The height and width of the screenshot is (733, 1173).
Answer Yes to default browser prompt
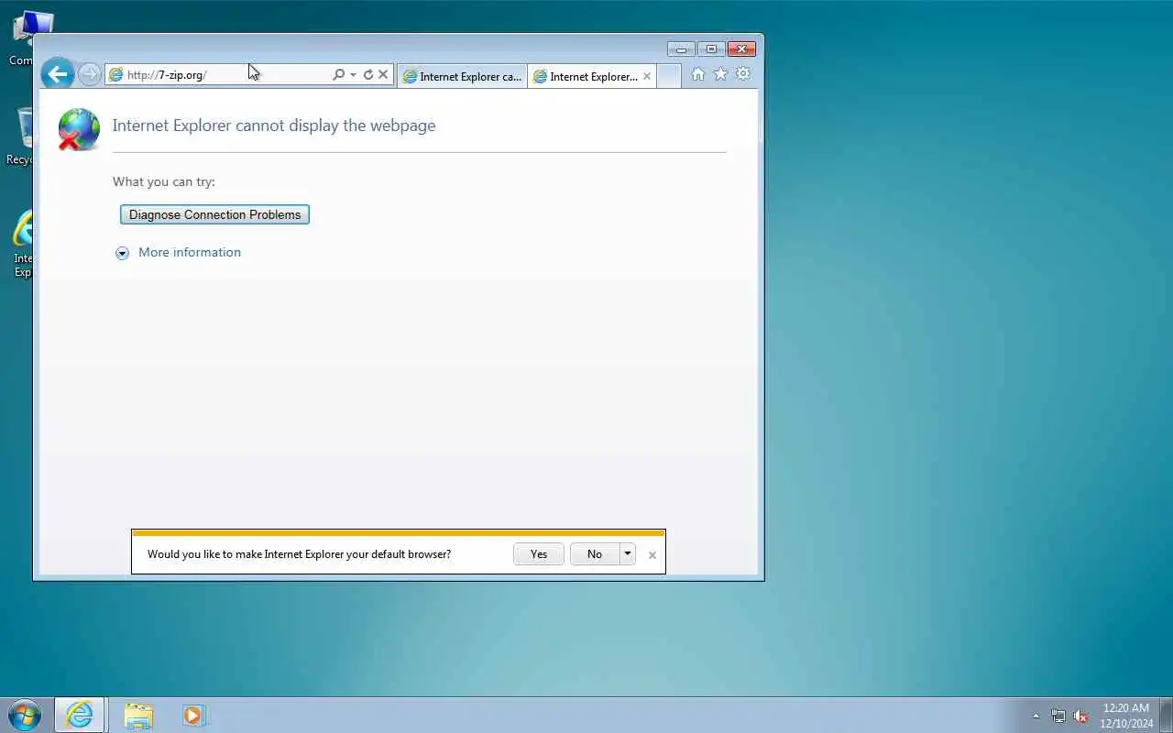click(x=539, y=554)
